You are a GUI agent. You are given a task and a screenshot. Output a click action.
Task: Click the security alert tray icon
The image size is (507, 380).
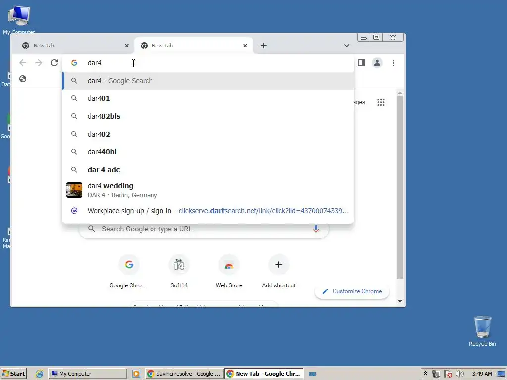448,374
